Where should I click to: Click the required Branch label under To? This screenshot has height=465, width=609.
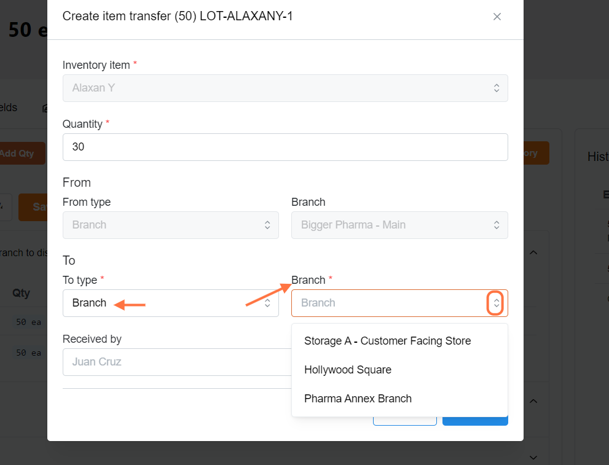pos(308,280)
